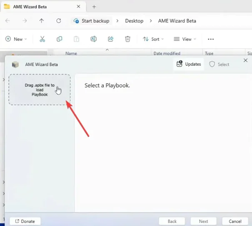Expand breadcrumb chevron after Desktop
The image size is (252, 226).
tap(151, 21)
